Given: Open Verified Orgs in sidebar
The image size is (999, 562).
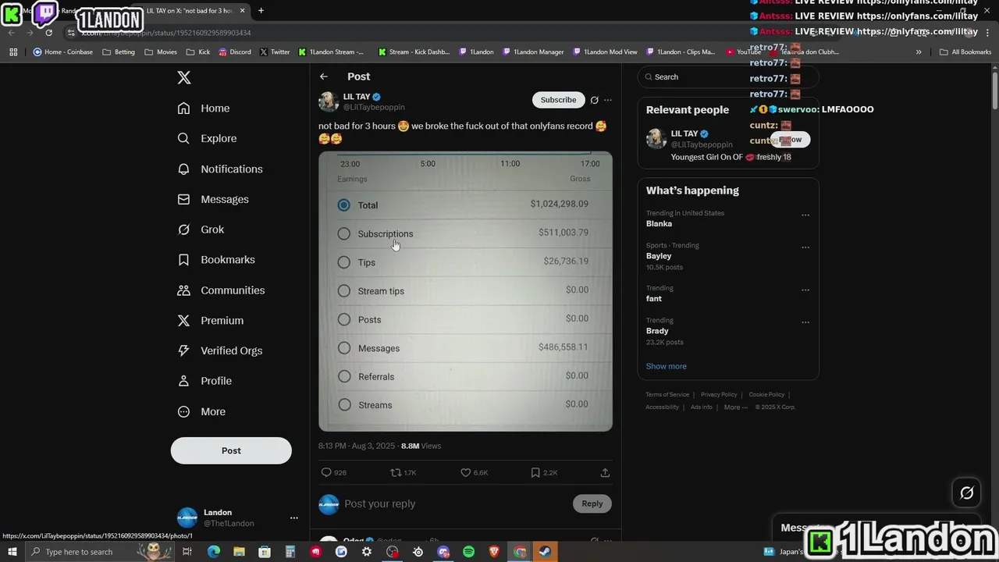Looking at the screenshot, I should tap(220, 350).
